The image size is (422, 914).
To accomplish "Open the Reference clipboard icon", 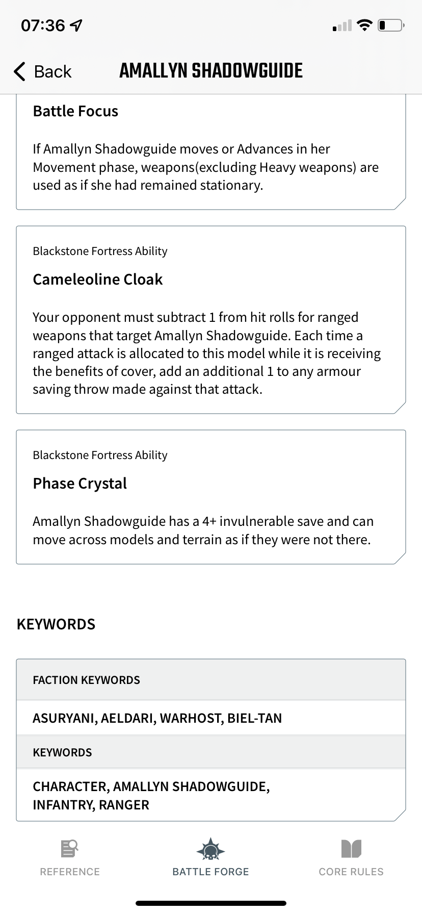I will pos(70,848).
